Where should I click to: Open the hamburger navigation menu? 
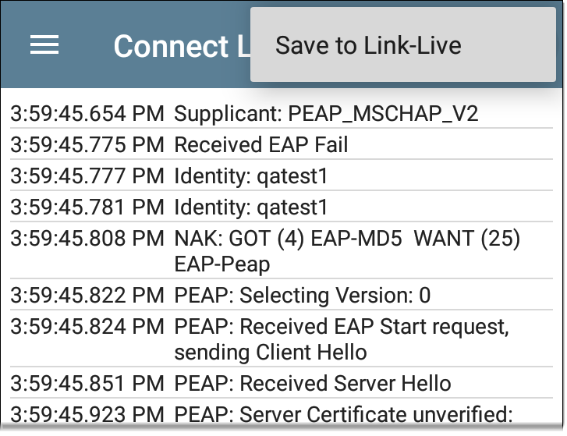(x=44, y=44)
